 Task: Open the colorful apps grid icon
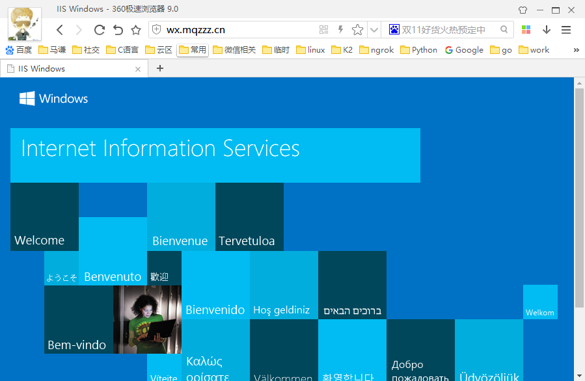[526, 30]
